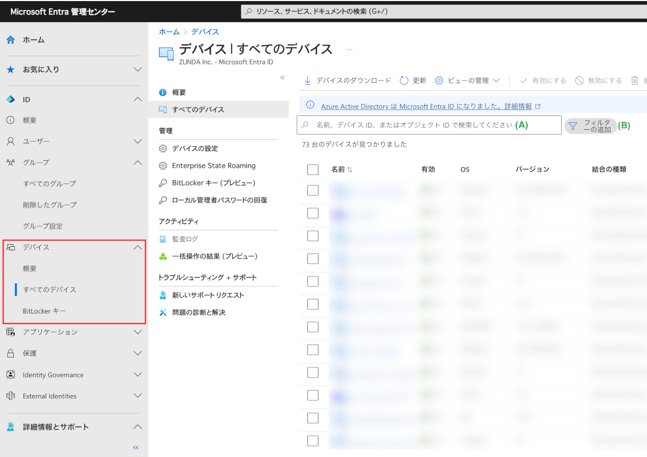Click the trash delete icon in toolbar
647x457 pixels.
(x=634, y=80)
